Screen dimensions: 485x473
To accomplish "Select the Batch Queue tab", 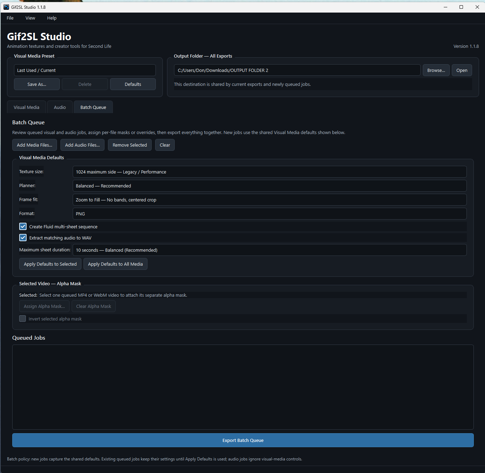I will (93, 107).
